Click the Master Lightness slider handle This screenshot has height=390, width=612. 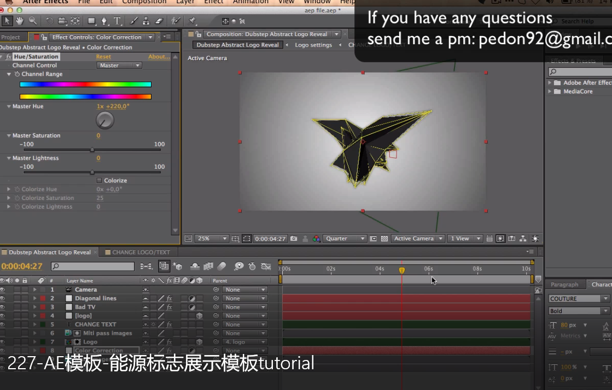92,172
